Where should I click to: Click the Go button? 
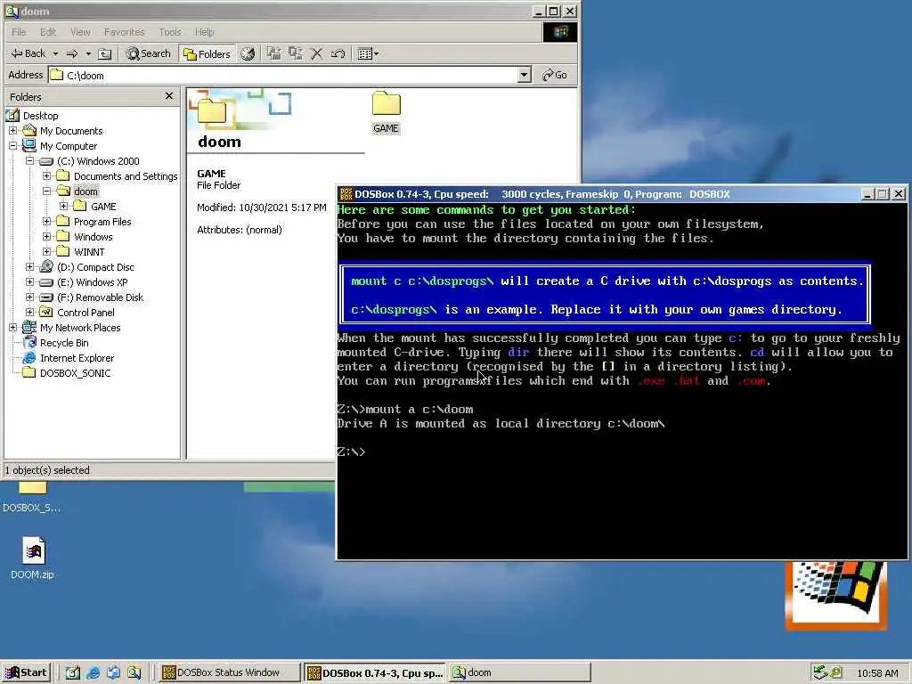555,75
